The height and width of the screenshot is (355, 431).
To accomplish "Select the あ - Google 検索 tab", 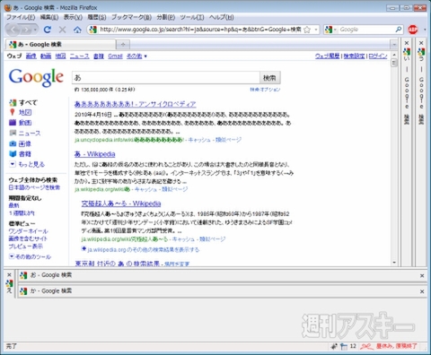I will 61,45.
